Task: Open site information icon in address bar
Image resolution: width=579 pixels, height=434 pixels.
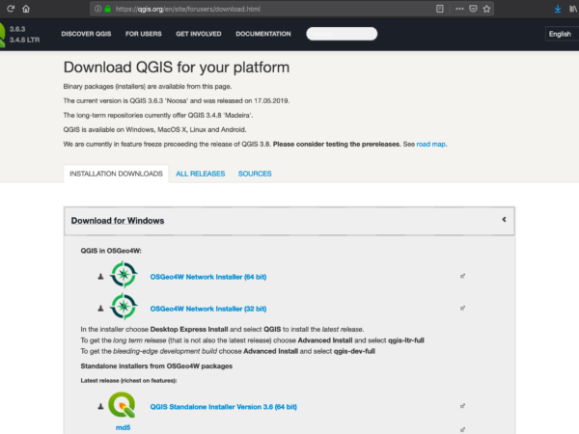Action: point(97,9)
